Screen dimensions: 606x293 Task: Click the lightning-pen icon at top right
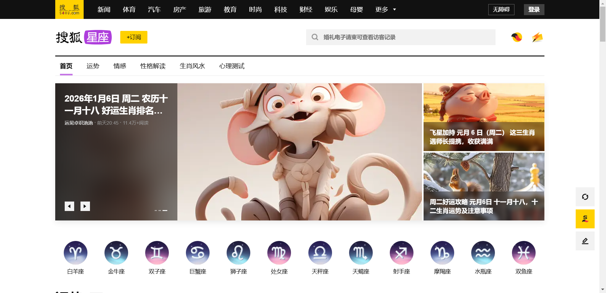[537, 37]
